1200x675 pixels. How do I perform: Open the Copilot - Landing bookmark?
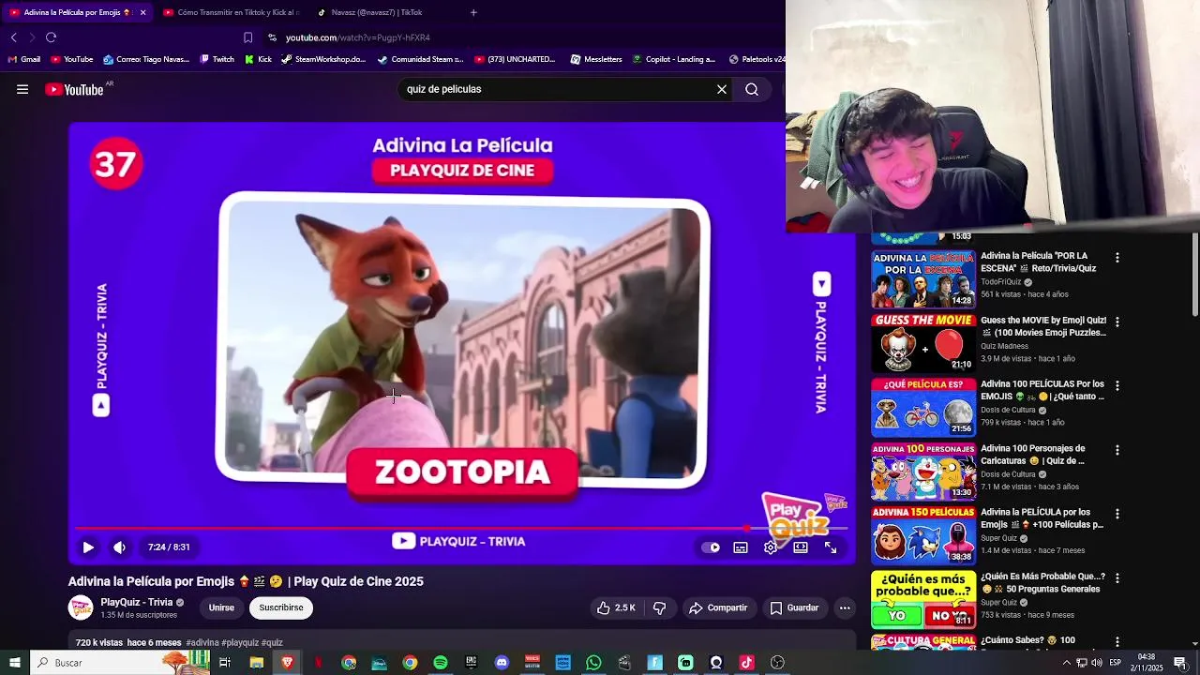click(x=673, y=59)
